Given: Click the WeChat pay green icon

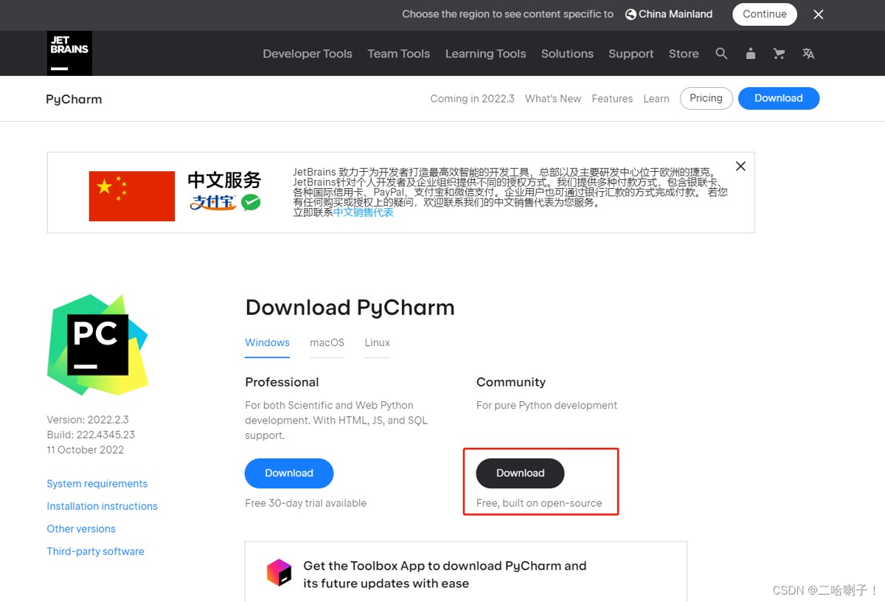Looking at the screenshot, I should 251,202.
